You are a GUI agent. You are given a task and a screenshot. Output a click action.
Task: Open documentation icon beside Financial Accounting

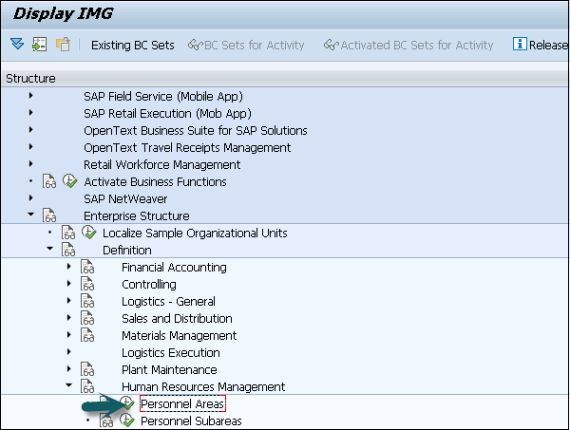point(87,268)
